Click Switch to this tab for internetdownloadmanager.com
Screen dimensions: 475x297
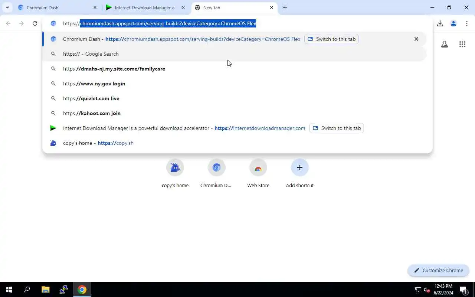(337, 128)
